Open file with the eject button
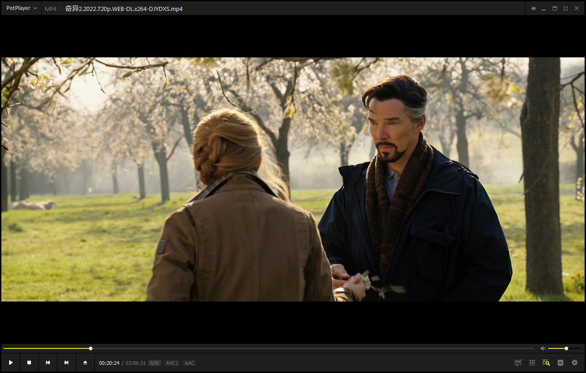This screenshot has height=373, width=586. [x=85, y=363]
